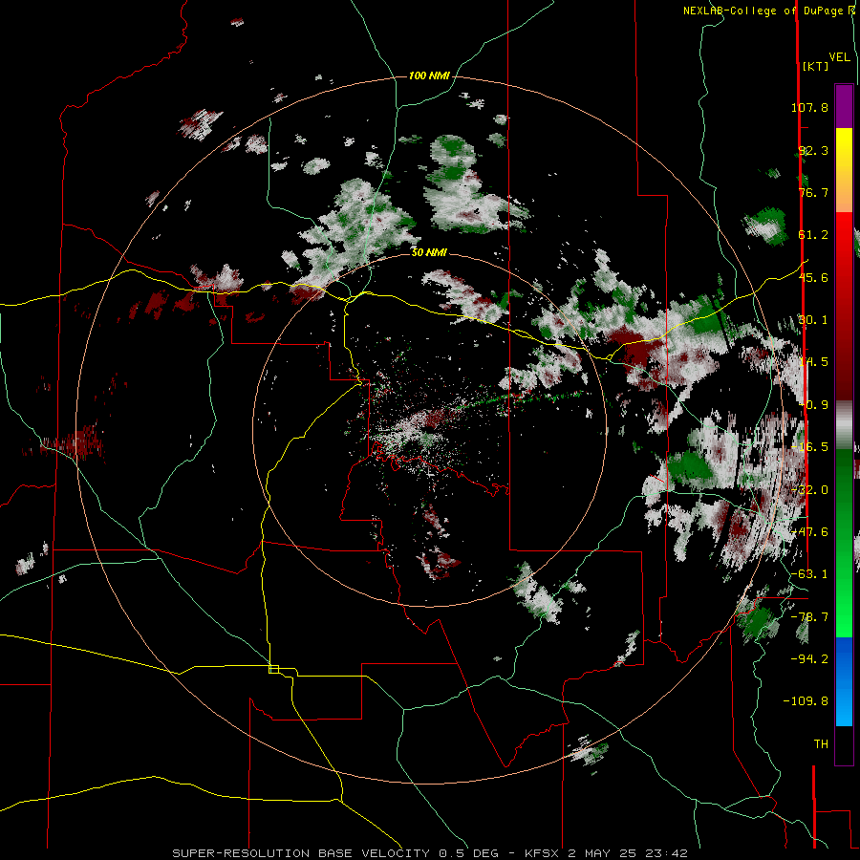
Task: Pick the purple segment of velocity scale
Action: 844,106
